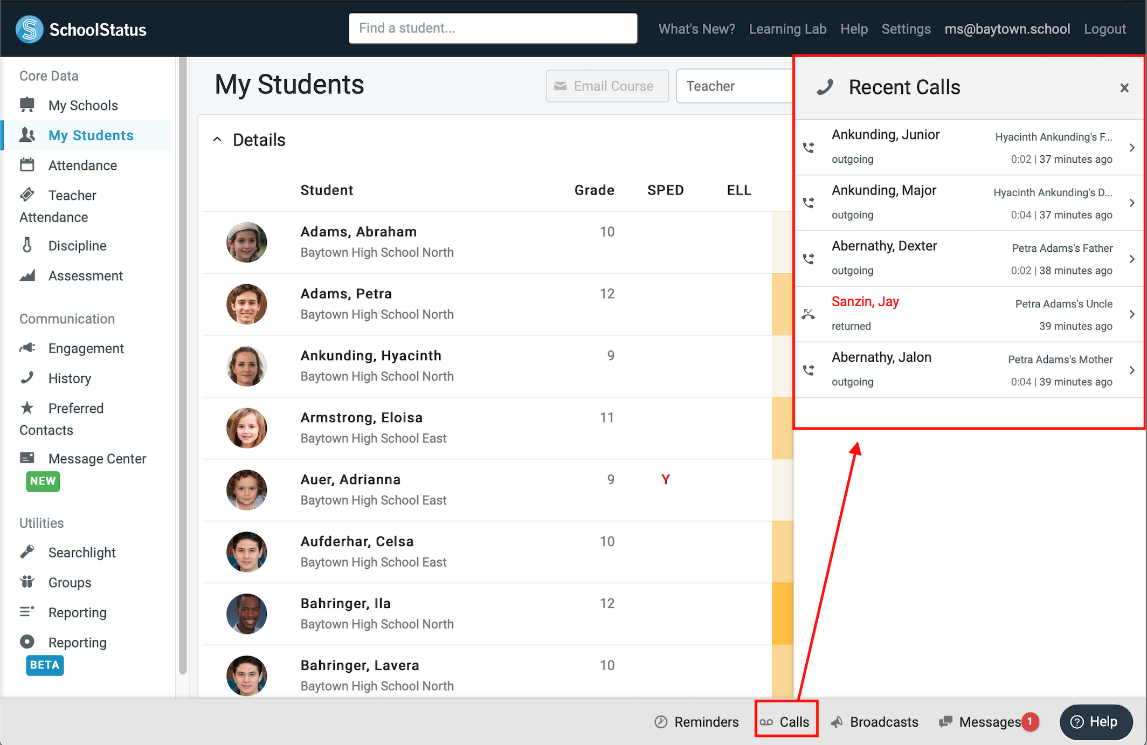
Task: Open Groups in the Utilities section
Action: (70, 583)
